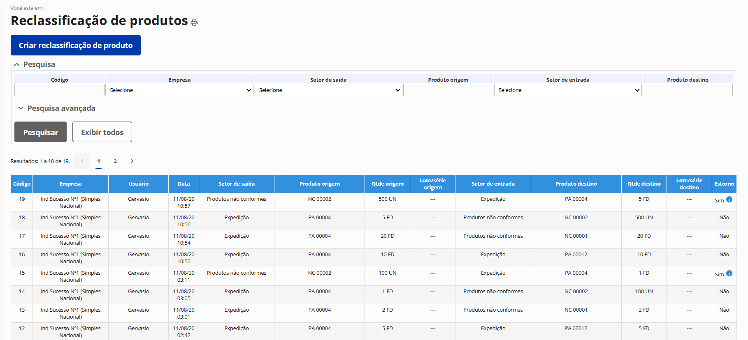Click the print icon beside the page title
748x340 pixels.
pos(194,23)
